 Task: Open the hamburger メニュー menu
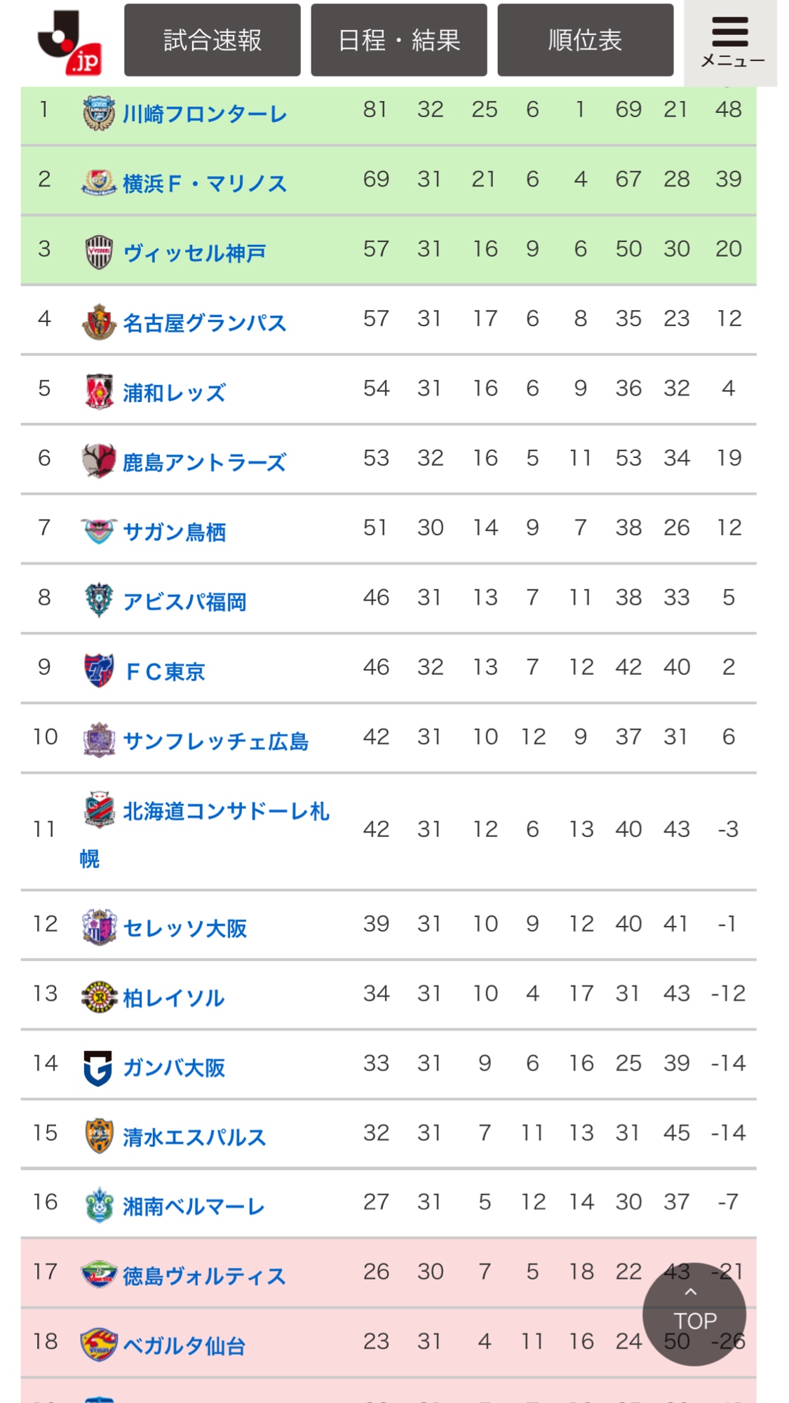(731, 42)
